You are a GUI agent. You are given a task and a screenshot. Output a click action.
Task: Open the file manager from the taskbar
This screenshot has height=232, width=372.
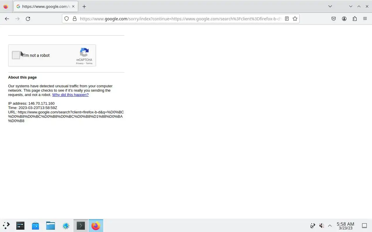tap(51, 225)
